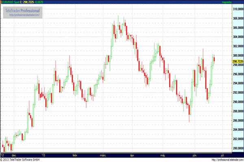
Task: Click the '13 year marker on time axis
Action: pos(43,155)
